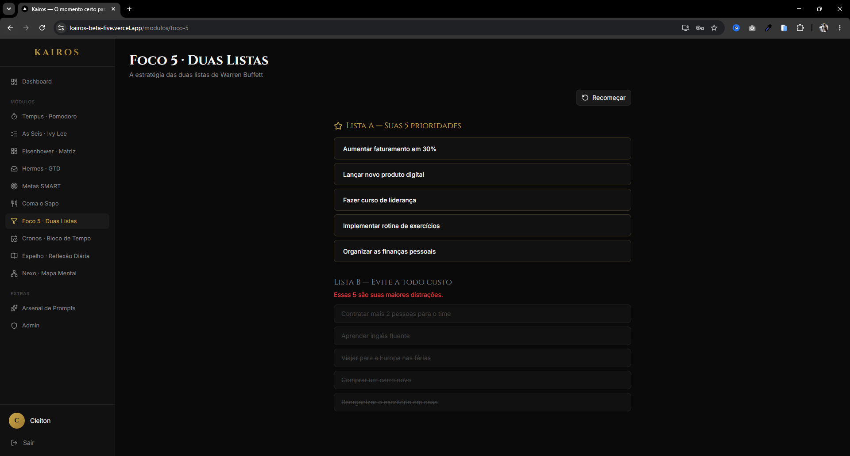The image size is (850, 456).
Task: Open Arsenal de Prompts sparkles icon
Action: click(x=14, y=308)
